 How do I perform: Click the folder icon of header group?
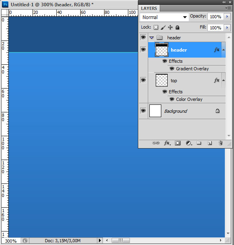pos(160,37)
